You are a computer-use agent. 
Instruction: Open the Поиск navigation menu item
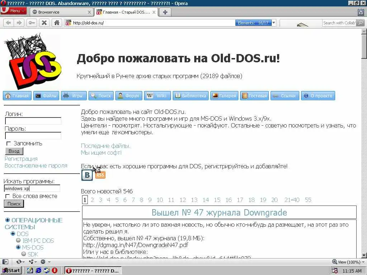101,96
